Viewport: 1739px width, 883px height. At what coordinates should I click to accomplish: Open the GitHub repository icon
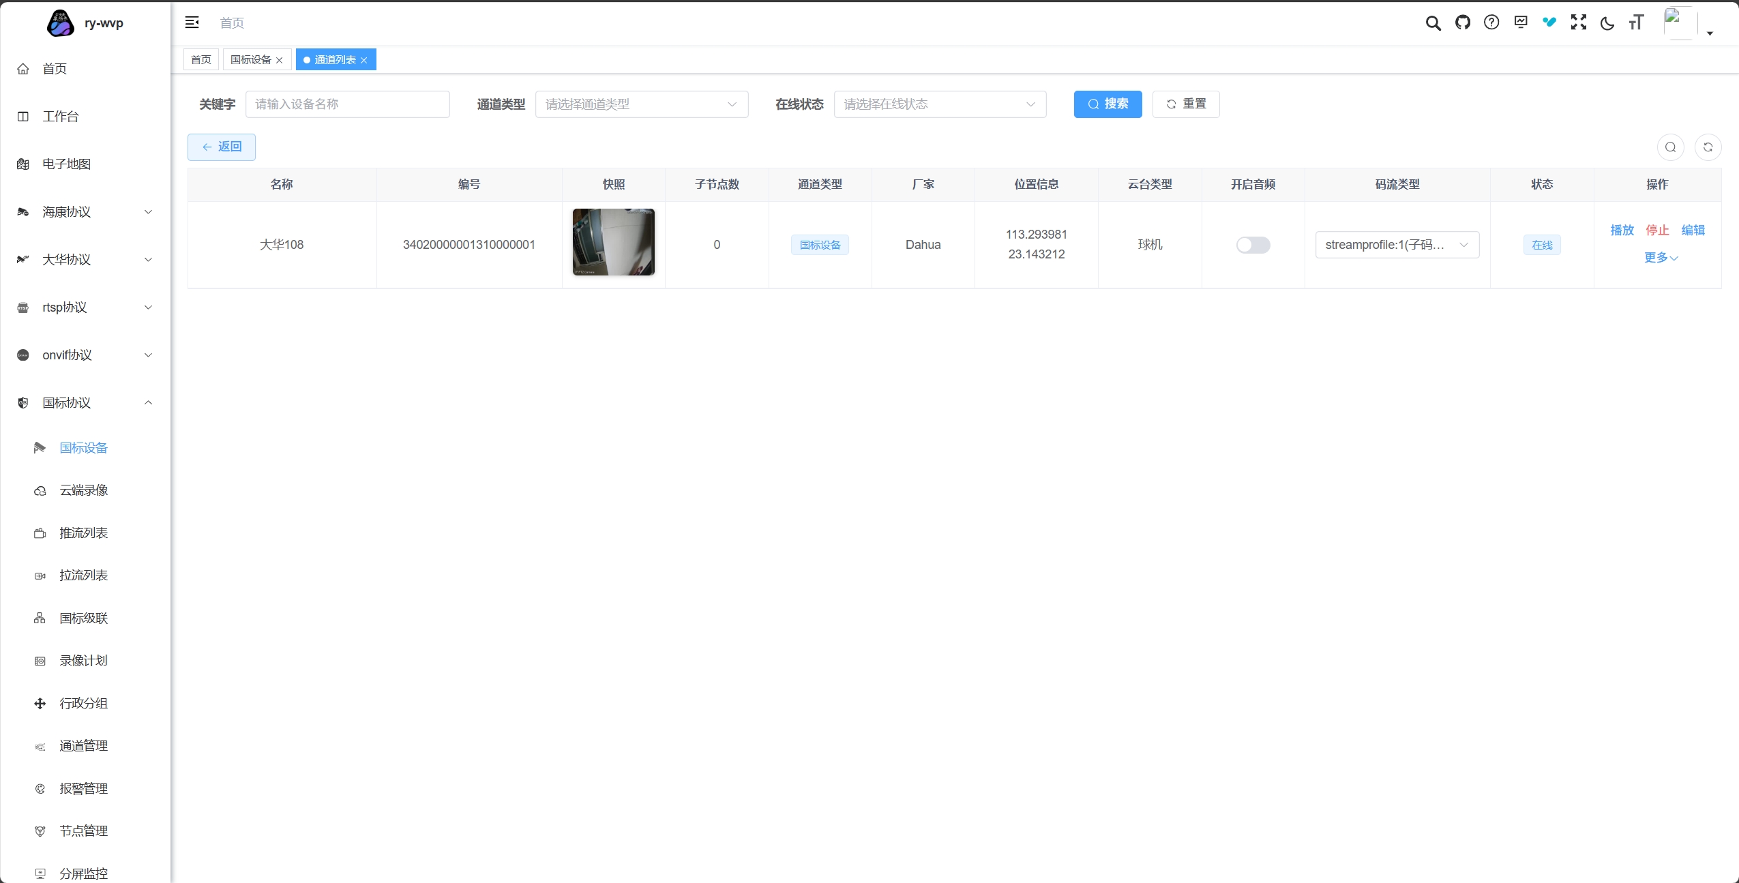(x=1462, y=23)
